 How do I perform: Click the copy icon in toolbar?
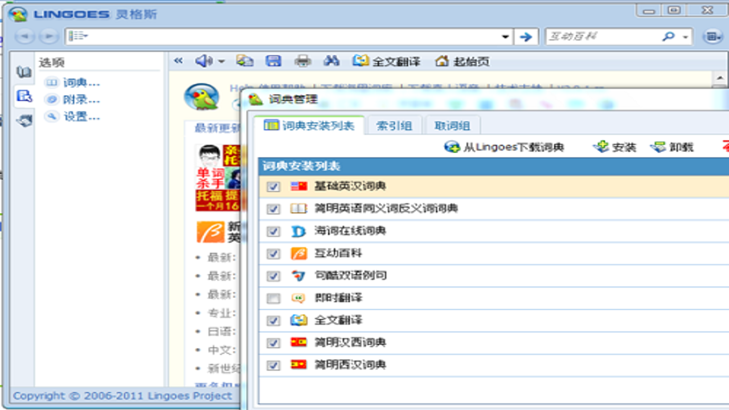(x=245, y=61)
